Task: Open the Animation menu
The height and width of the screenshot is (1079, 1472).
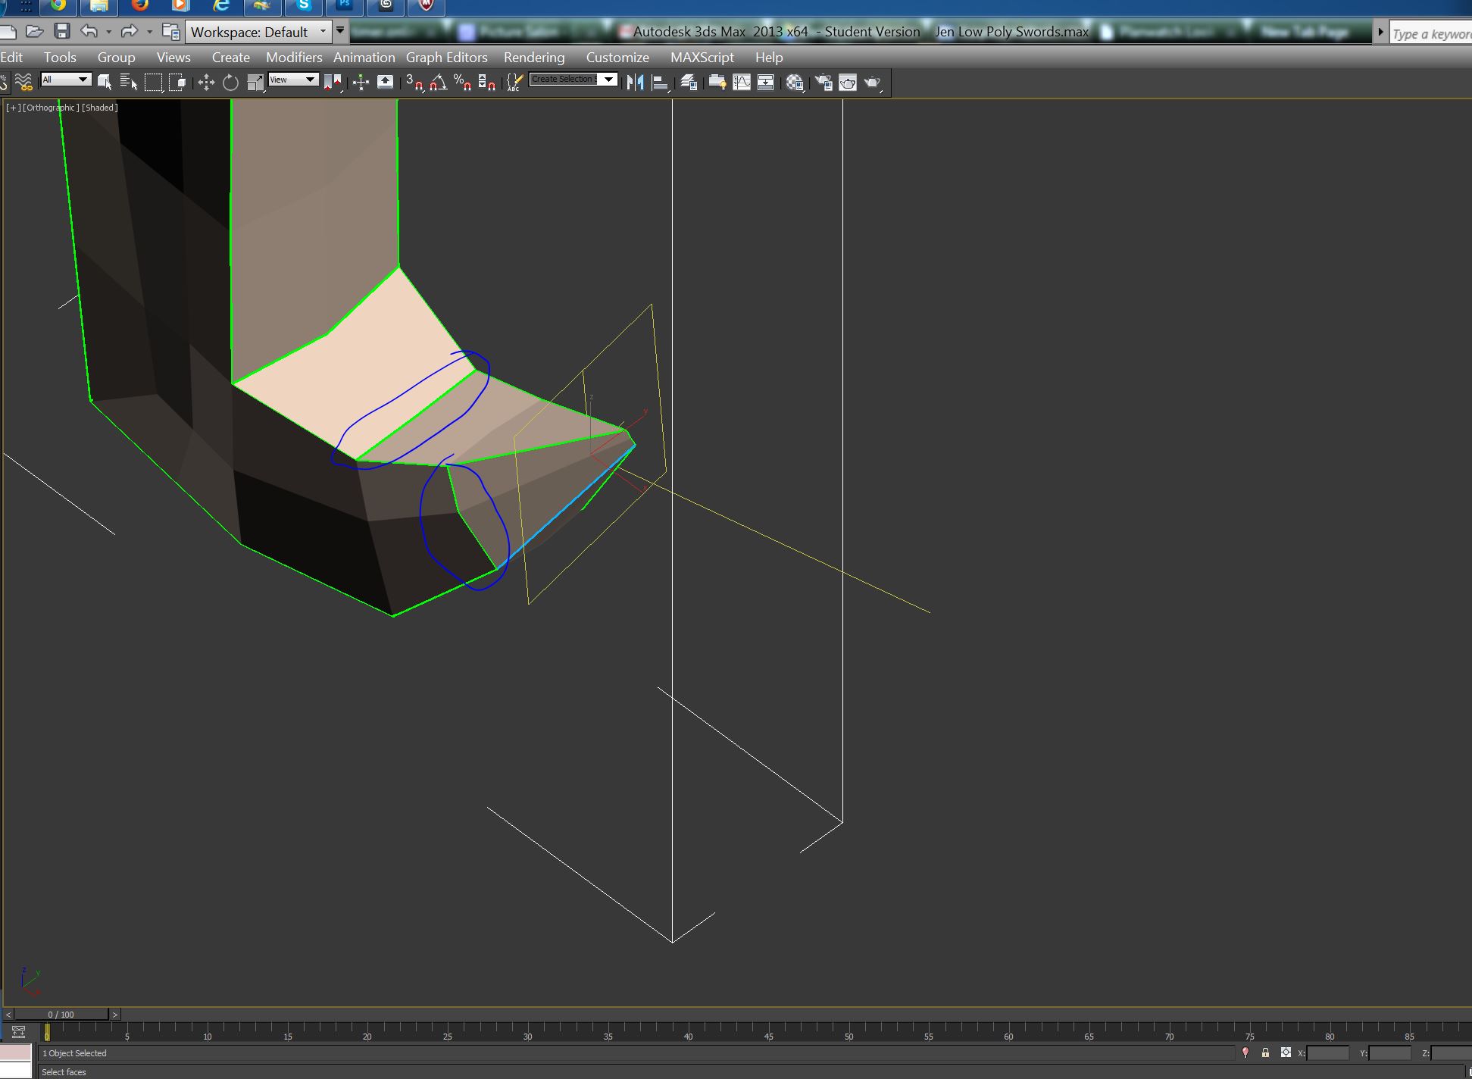Action: tap(364, 58)
